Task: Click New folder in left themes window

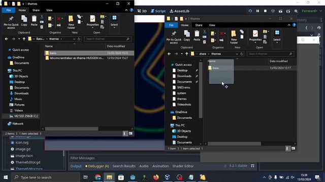Action: point(71,22)
